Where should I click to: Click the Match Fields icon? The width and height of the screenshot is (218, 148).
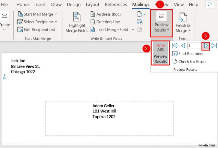coord(140,22)
